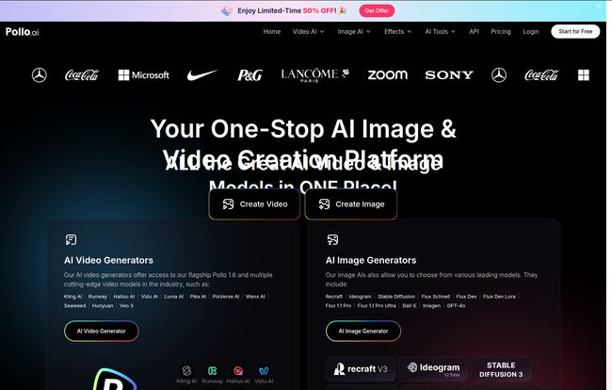This screenshot has height=390, width=612.
Task: Click the Hunyuan link
Action: pos(103,305)
